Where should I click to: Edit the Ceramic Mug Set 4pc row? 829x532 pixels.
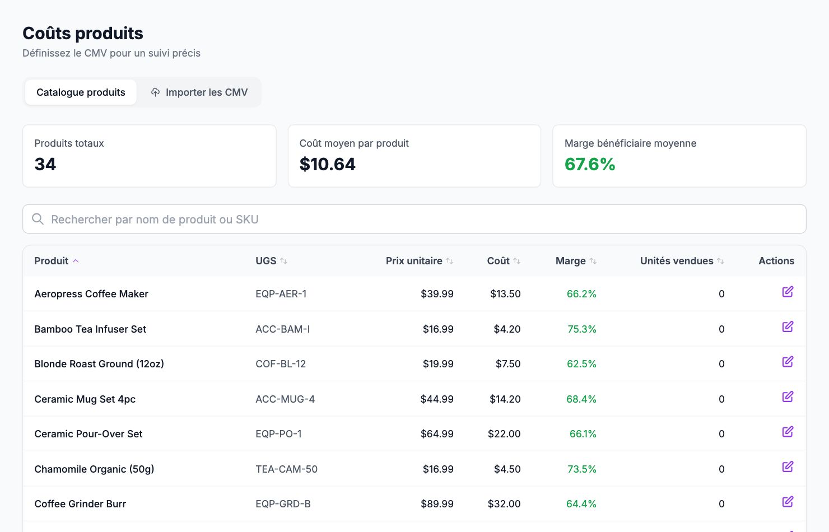[788, 396]
